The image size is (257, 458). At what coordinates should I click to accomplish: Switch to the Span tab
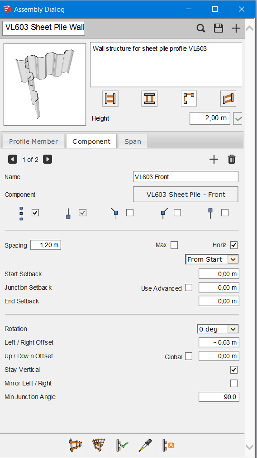133,141
